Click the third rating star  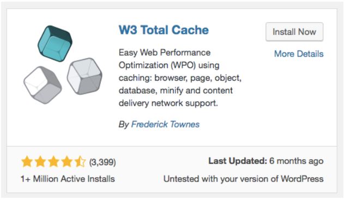[x=53, y=162]
